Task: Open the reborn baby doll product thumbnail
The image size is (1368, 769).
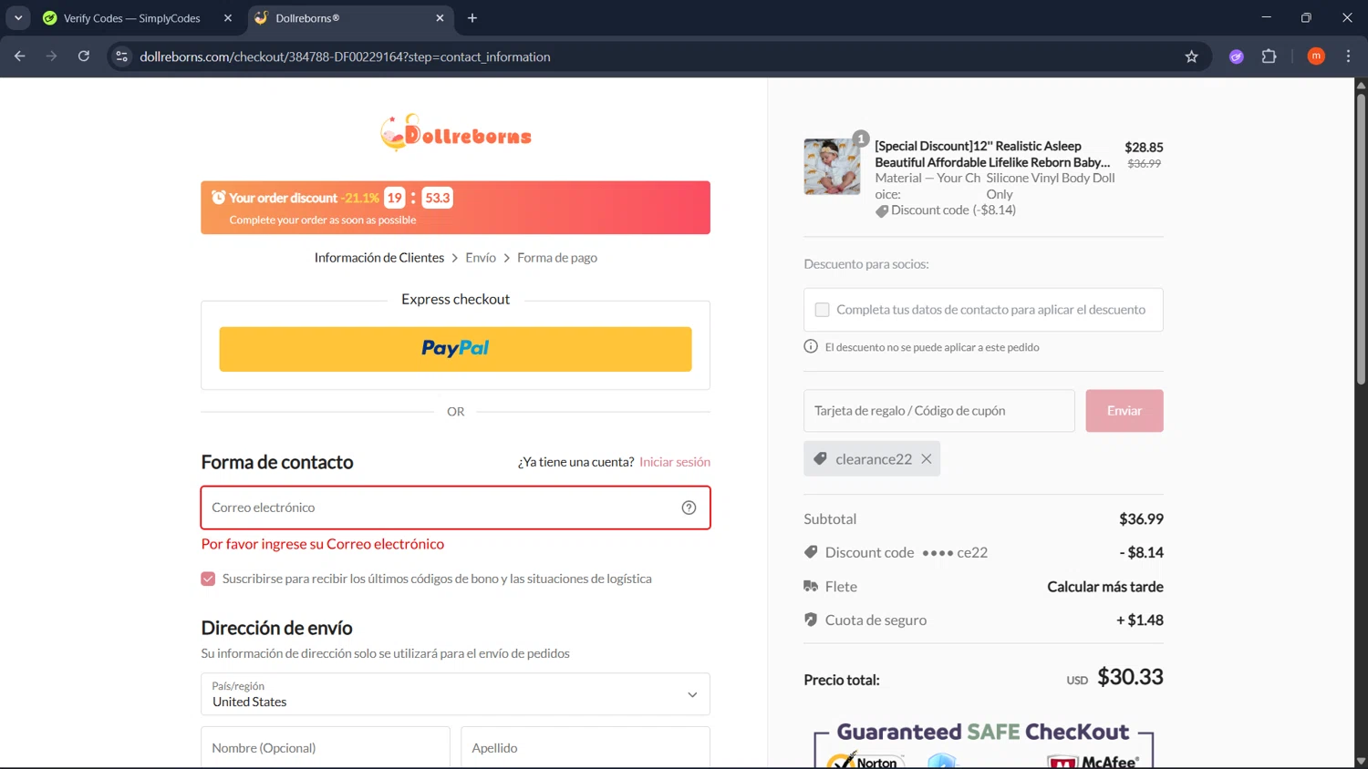Action: click(x=832, y=167)
